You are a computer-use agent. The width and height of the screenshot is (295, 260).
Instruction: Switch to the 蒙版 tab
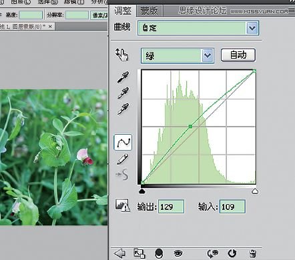tap(150, 11)
